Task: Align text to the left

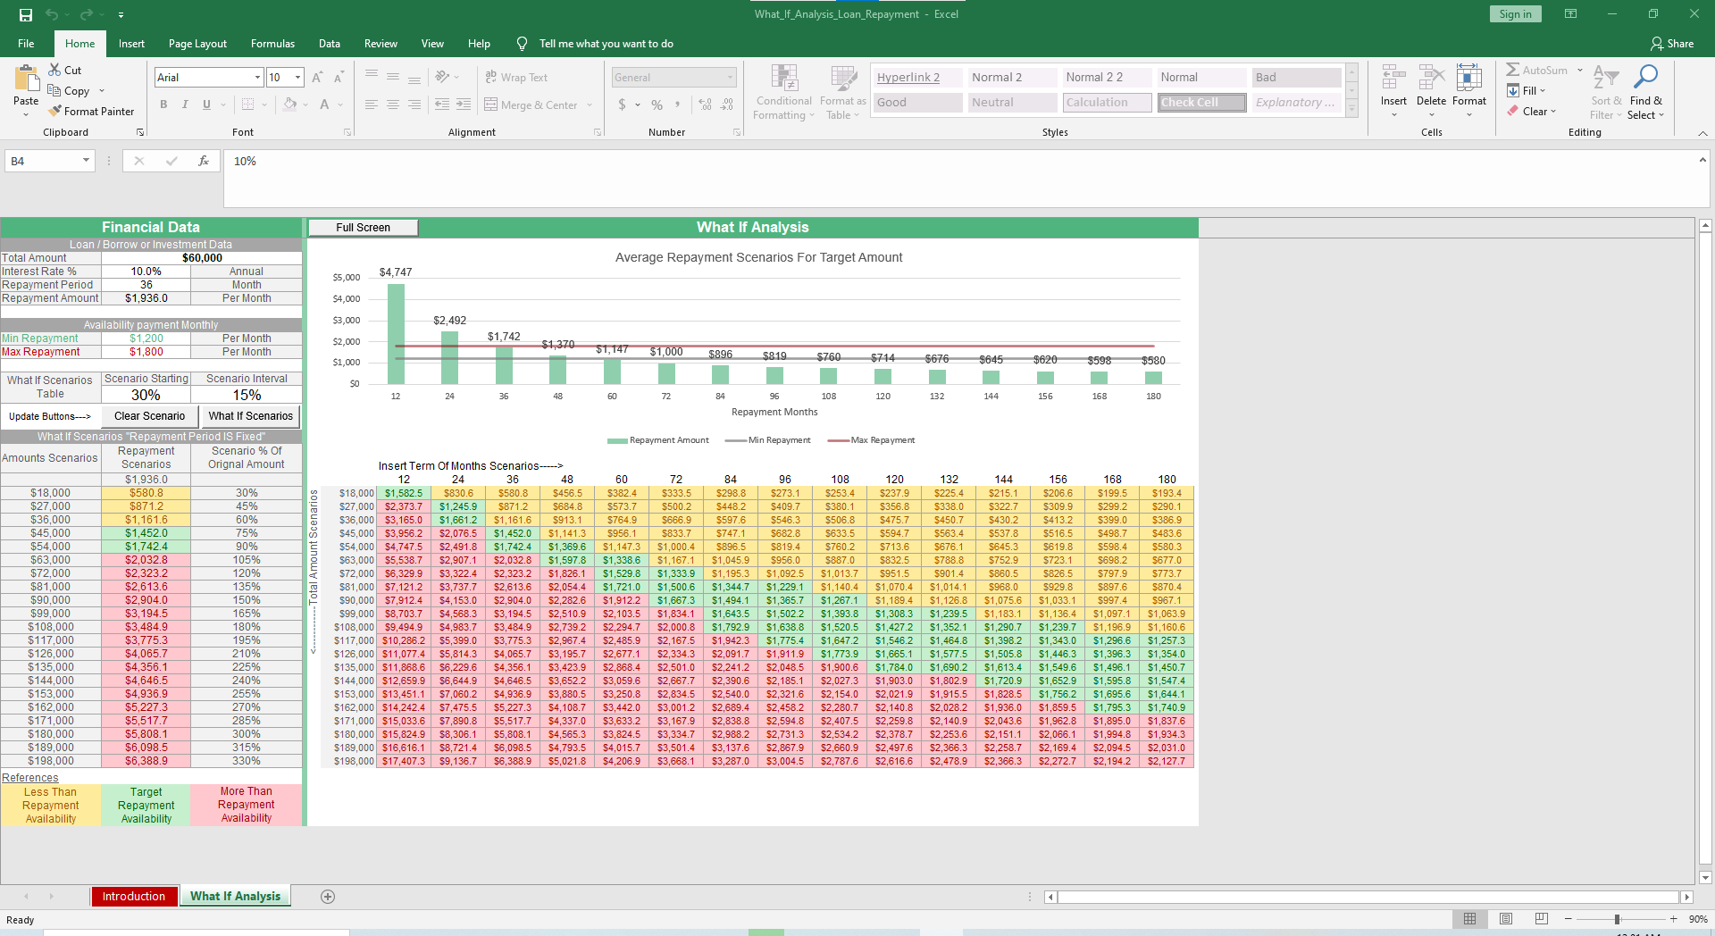Action: click(x=372, y=104)
